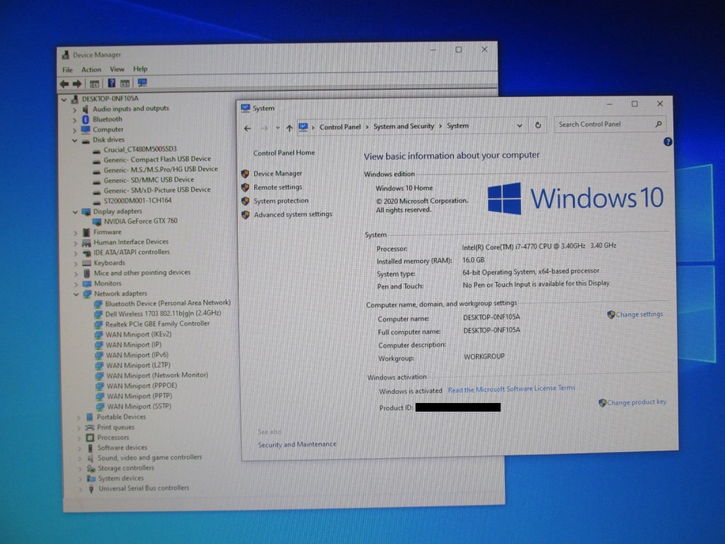Expand the Firmware category

pyautogui.click(x=75, y=232)
